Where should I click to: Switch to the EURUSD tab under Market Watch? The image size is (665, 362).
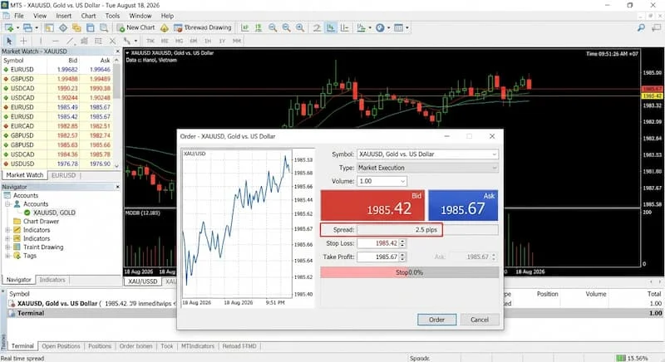click(64, 175)
